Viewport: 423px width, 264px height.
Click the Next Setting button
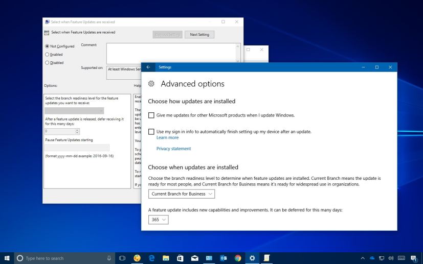coord(199,35)
